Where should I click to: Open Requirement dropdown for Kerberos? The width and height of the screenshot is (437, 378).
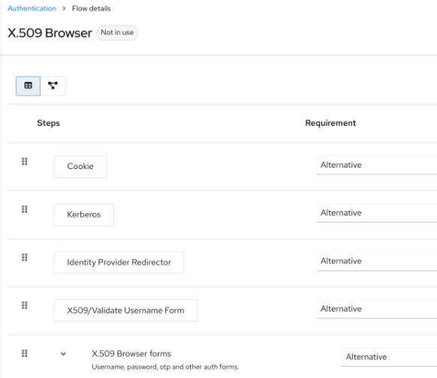click(x=376, y=213)
